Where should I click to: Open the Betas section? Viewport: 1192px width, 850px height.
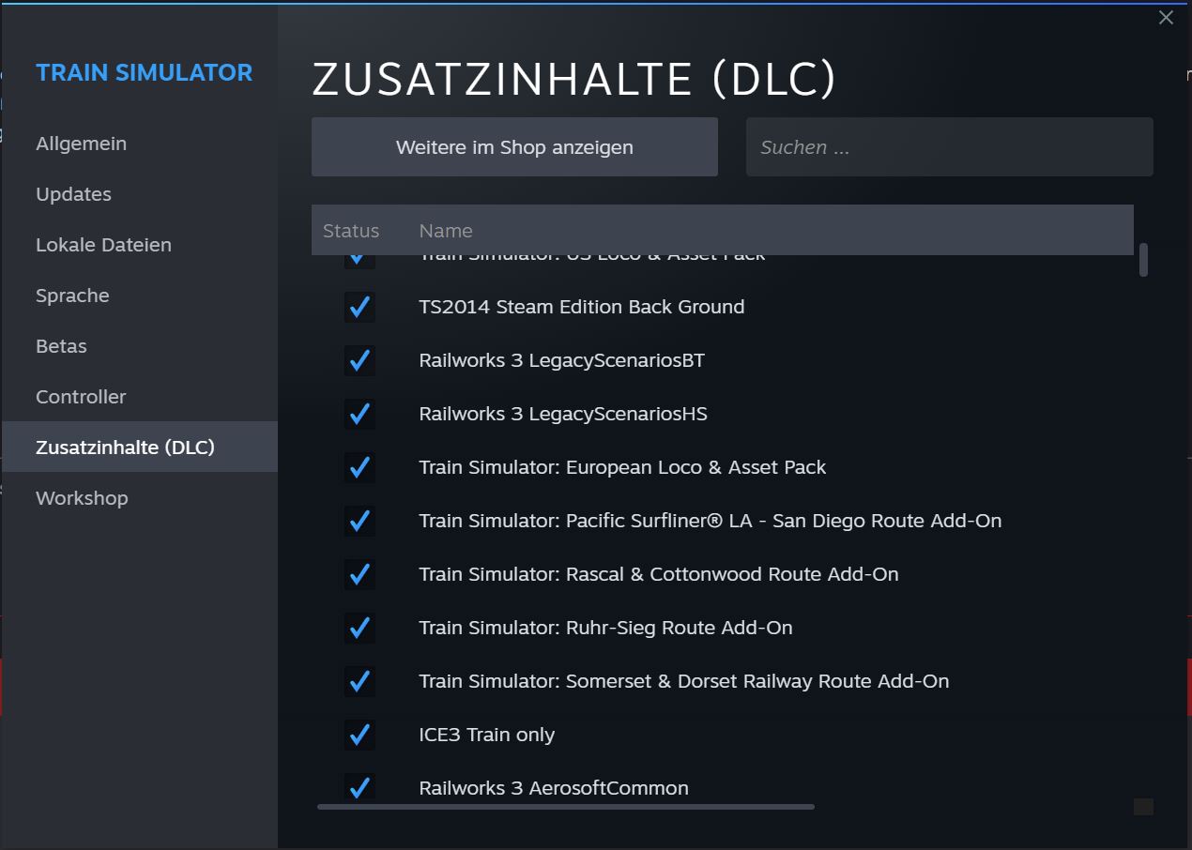61,346
